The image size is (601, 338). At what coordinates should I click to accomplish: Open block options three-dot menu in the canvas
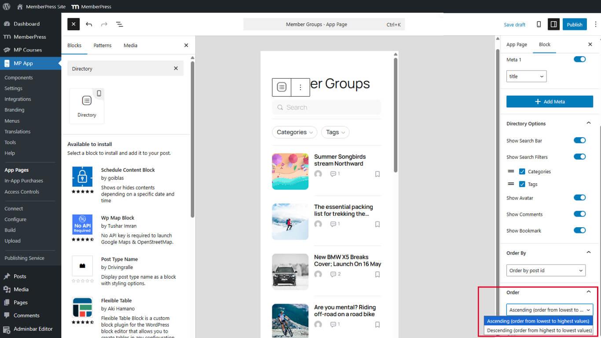tap(300, 87)
